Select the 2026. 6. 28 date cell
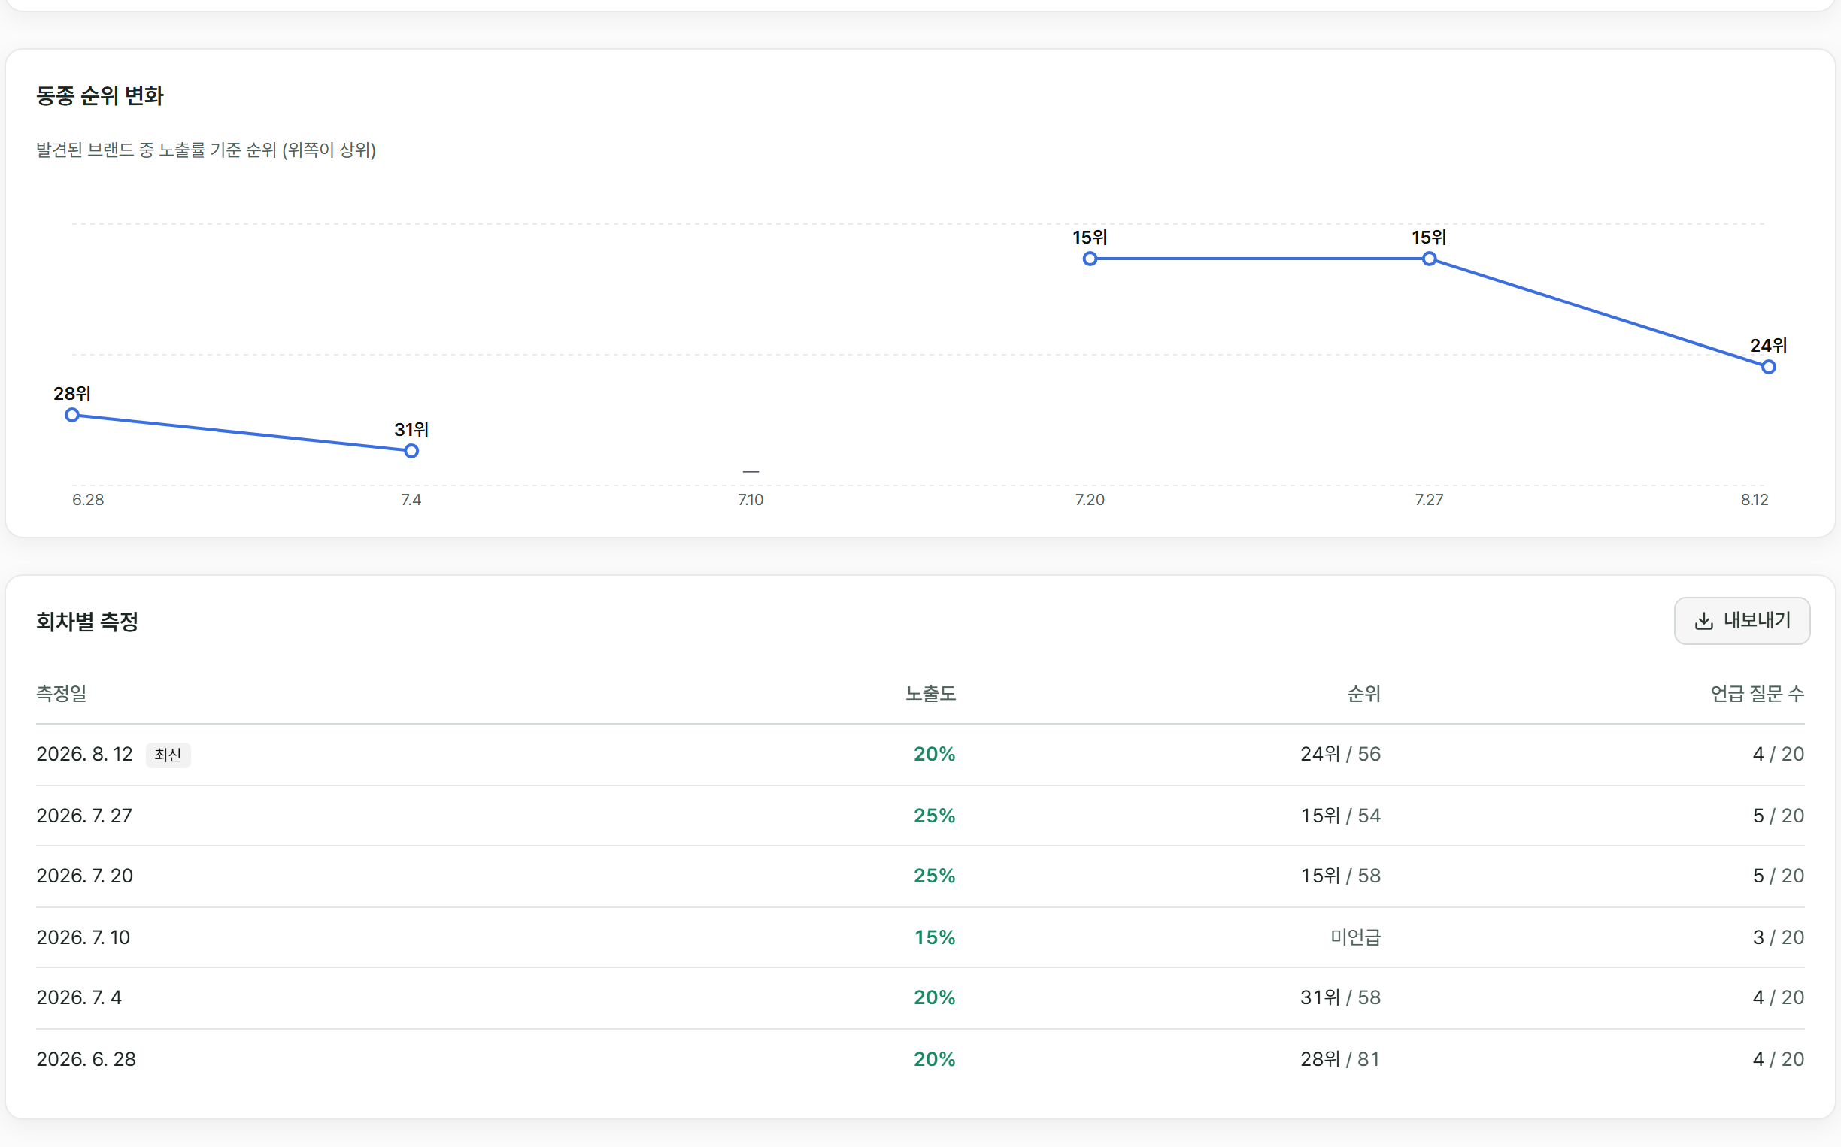1841x1147 pixels. click(86, 1059)
